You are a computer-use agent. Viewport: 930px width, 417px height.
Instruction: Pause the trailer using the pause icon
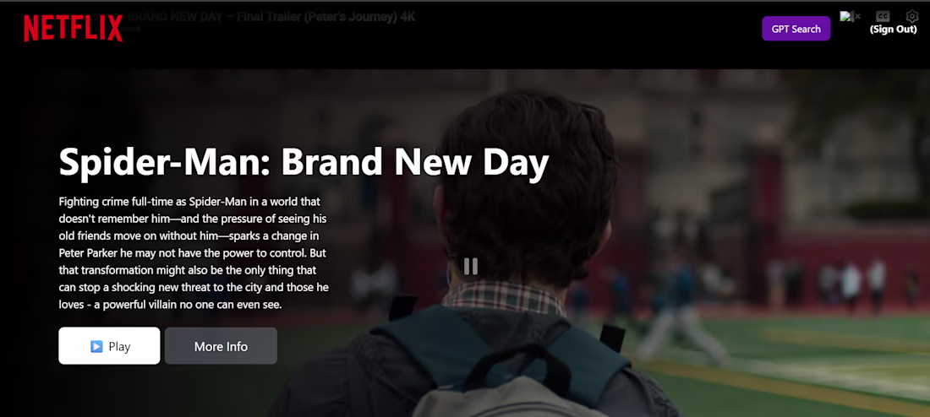471,266
